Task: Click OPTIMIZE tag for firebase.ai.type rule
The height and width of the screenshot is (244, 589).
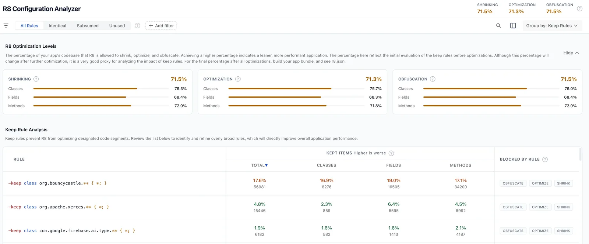Action: (540, 231)
